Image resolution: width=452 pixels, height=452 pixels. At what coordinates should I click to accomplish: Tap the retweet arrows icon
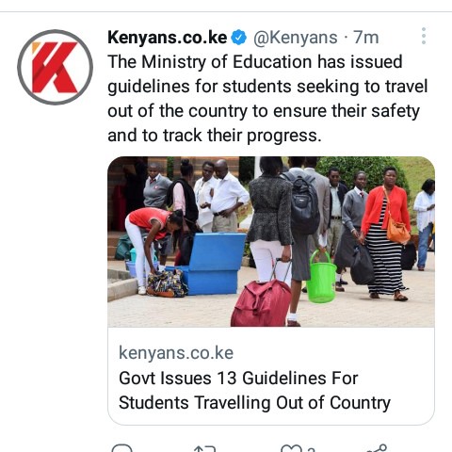(x=204, y=448)
